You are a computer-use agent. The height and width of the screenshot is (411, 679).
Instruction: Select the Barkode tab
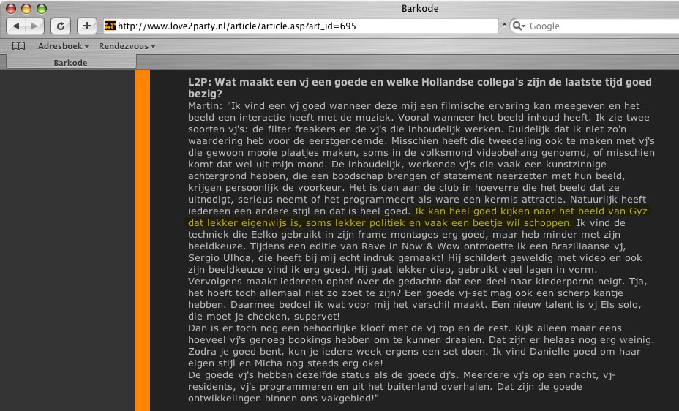coord(70,63)
